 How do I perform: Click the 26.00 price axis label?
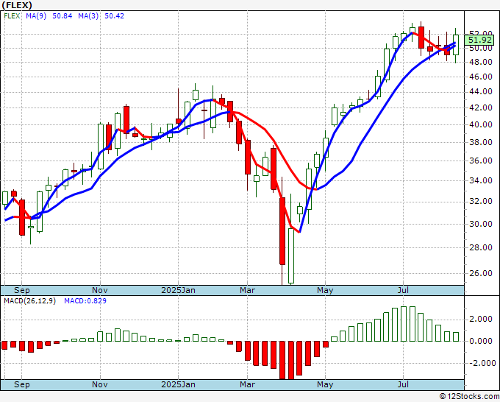[481, 273]
